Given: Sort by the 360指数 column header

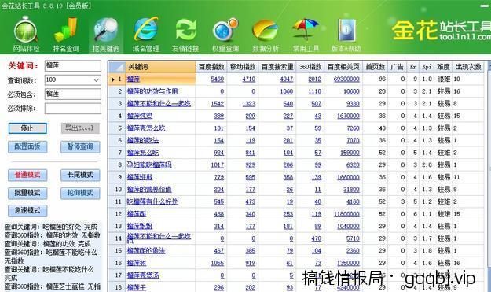Looking at the screenshot, I should 310,67.
